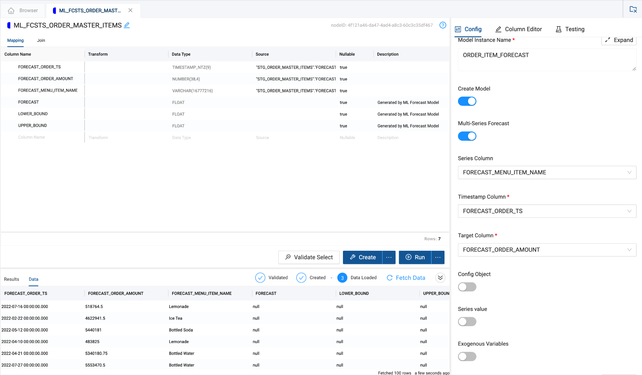Open the Column Editor tab

click(518, 29)
